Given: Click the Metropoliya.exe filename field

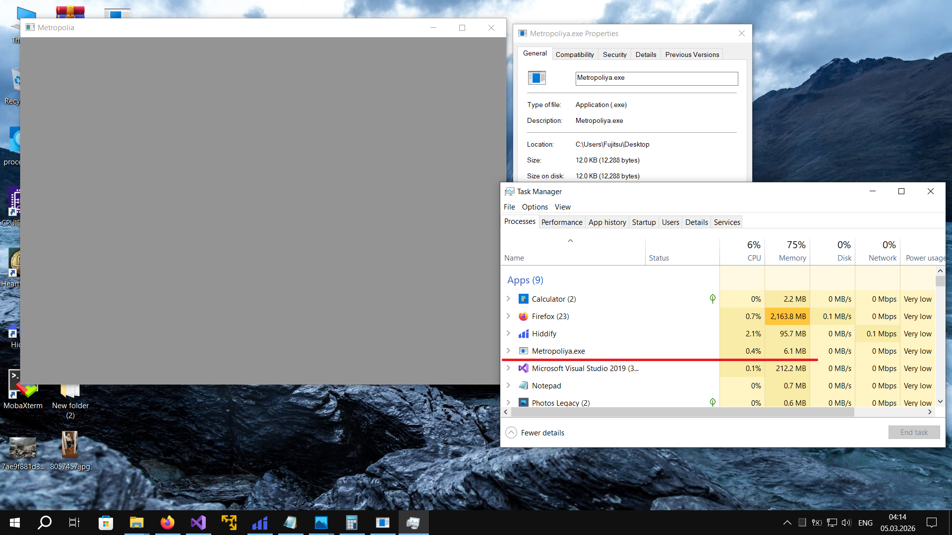Looking at the screenshot, I should pos(656,78).
